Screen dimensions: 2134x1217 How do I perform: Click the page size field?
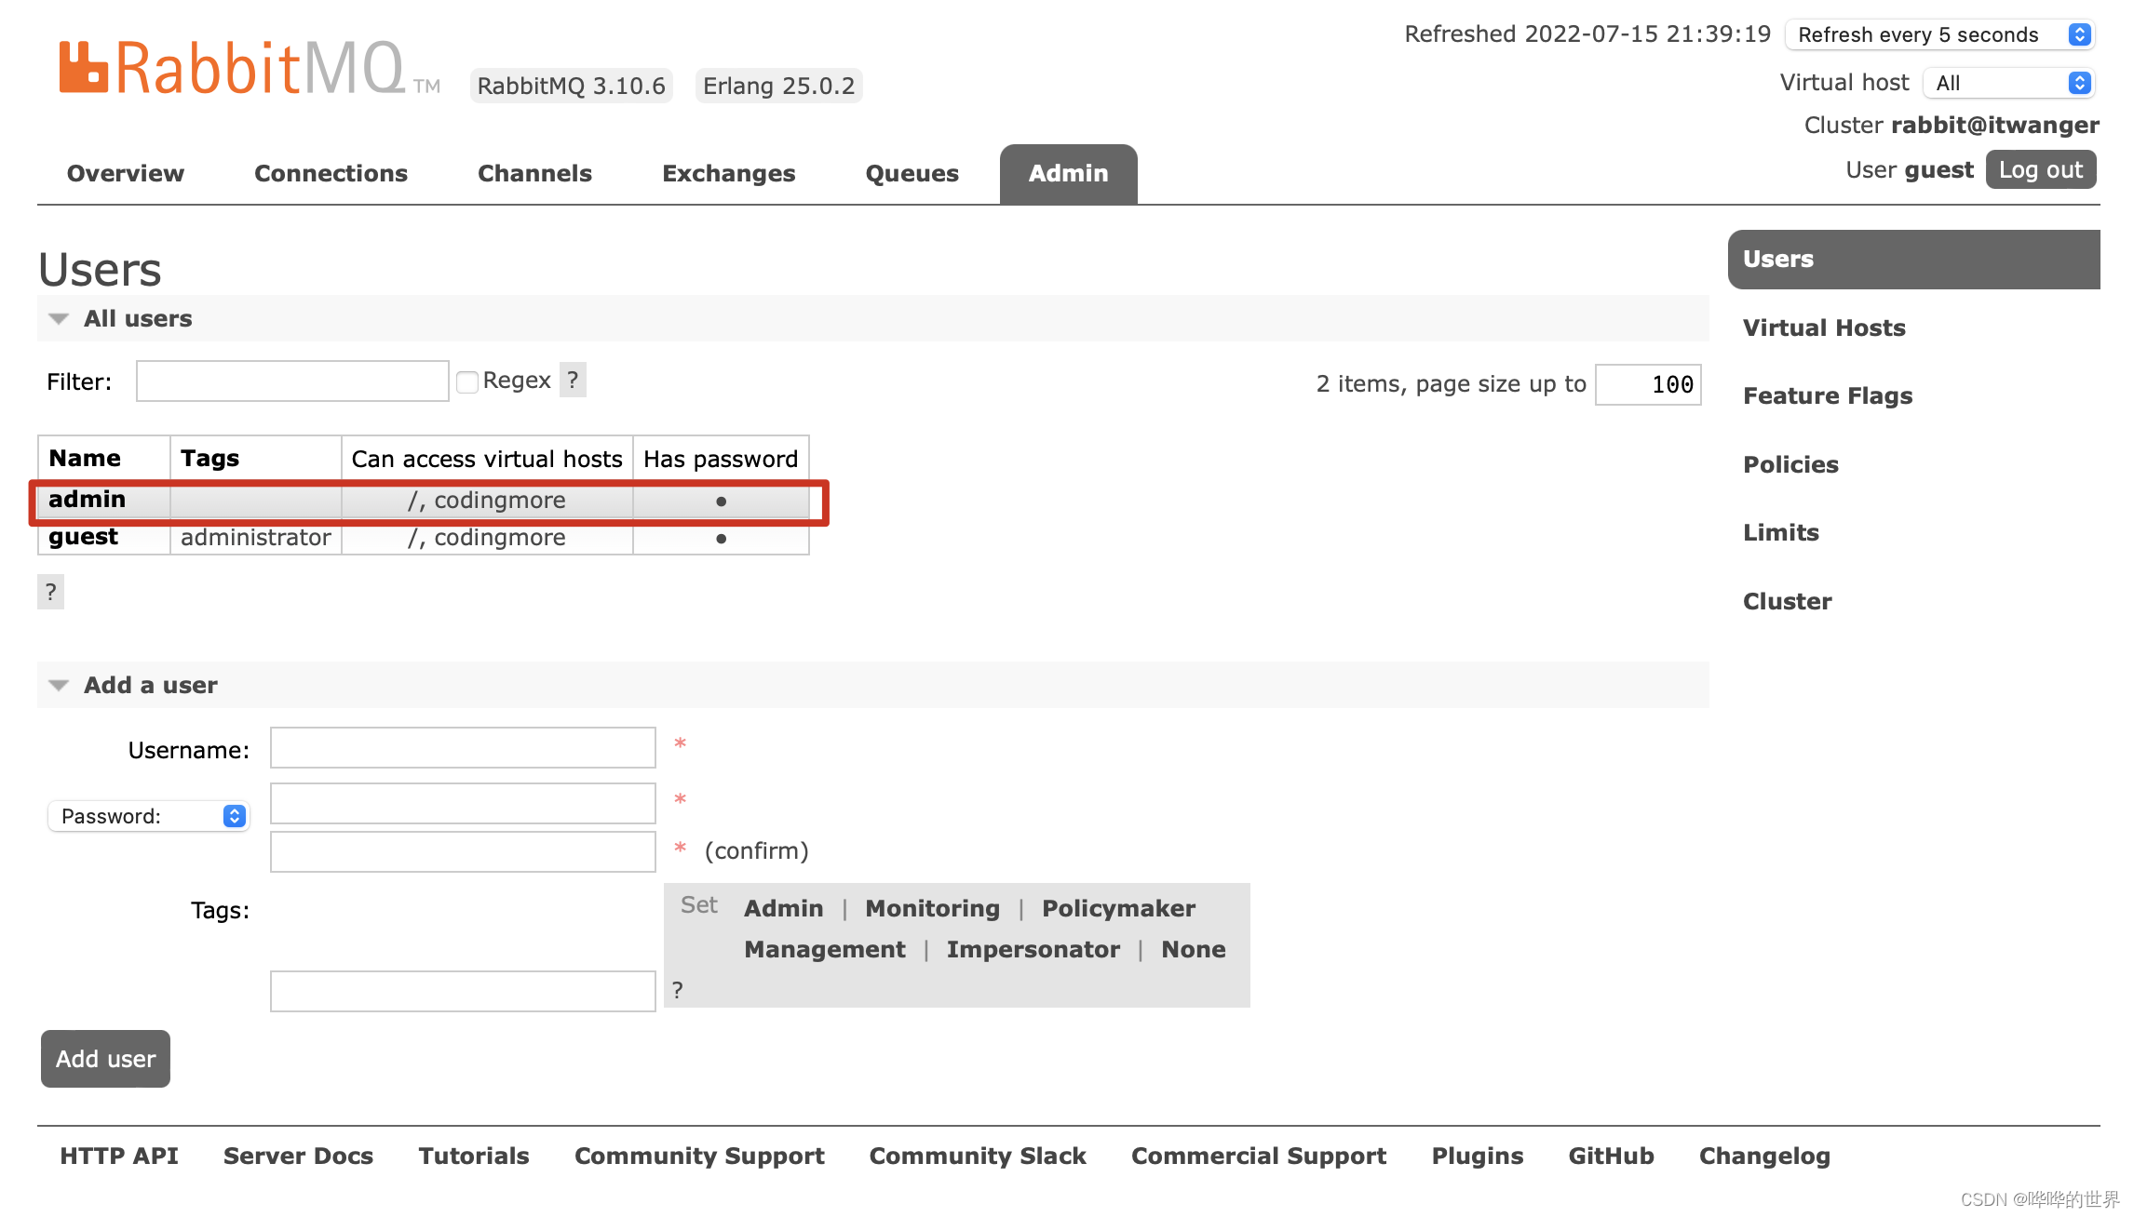(x=1647, y=384)
